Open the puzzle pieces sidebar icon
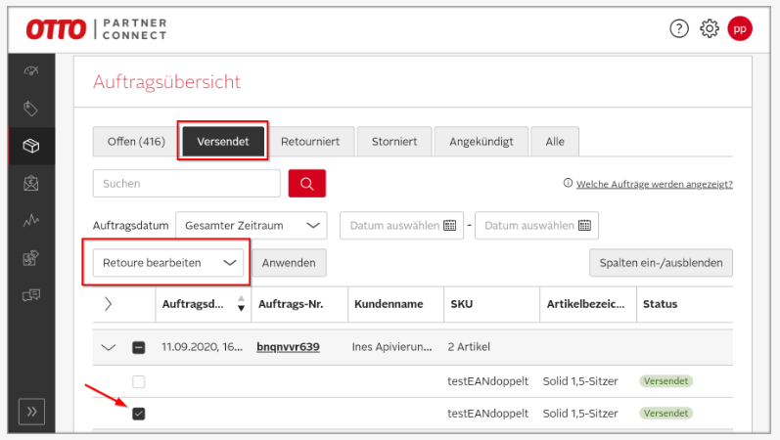The width and height of the screenshot is (780, 440). (31, 257)
